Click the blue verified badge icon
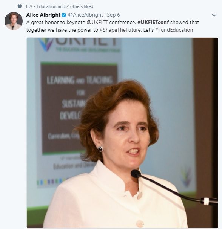 click(64, 15)
